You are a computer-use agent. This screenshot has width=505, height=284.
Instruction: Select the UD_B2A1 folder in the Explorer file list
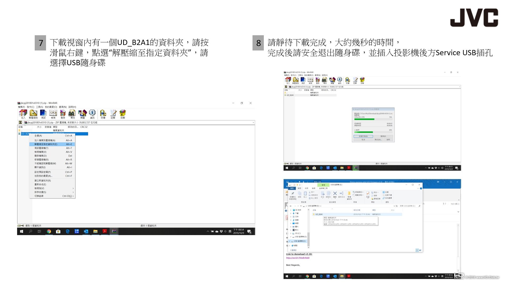coord(319,214)
